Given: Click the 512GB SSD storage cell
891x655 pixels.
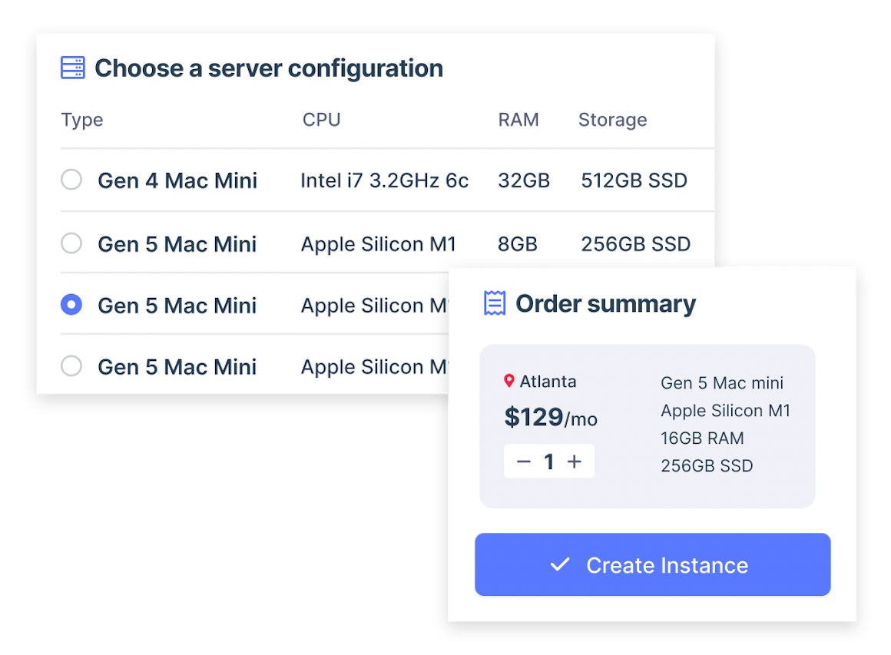Looking at the screenshot, I should click(634, 180).
